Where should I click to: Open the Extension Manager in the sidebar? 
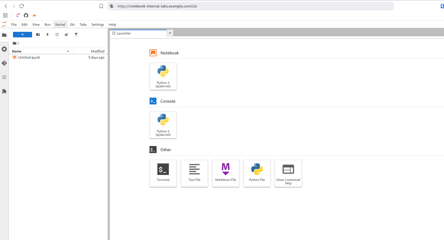tap(4, 91)
